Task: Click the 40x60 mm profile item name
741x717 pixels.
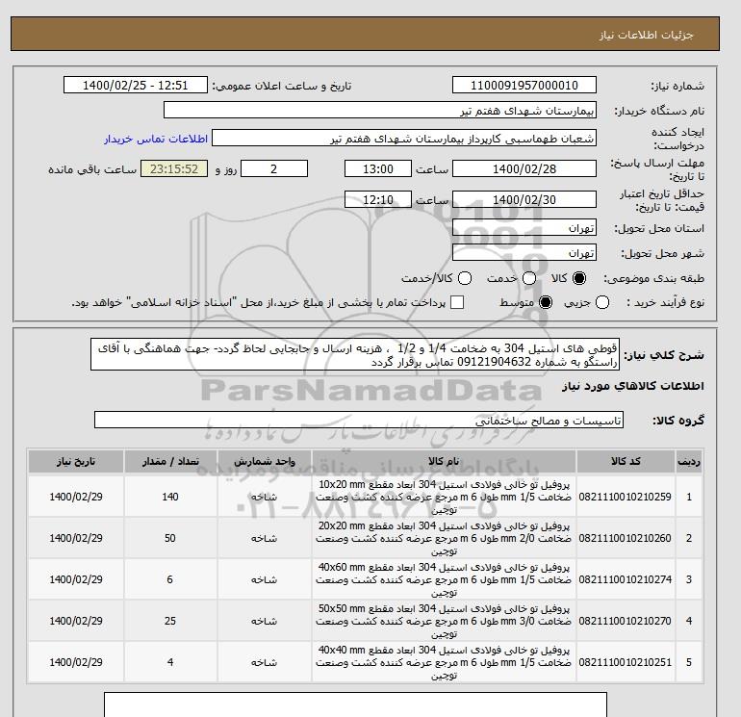Action: click(x=444, y=580)
